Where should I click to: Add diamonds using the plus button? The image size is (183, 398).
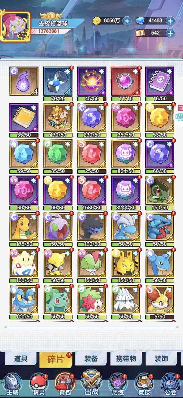pos(170,20)
